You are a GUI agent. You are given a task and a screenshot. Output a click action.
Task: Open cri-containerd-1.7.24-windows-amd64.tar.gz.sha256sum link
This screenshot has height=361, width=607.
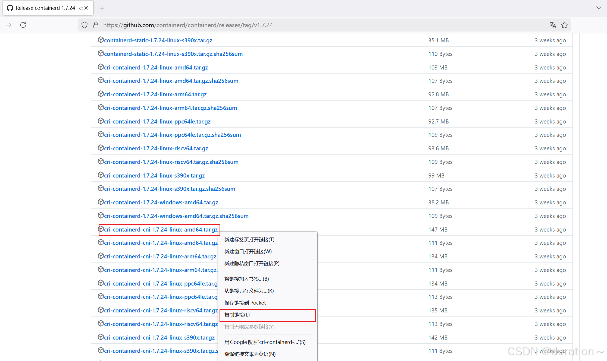click(176, 216)
